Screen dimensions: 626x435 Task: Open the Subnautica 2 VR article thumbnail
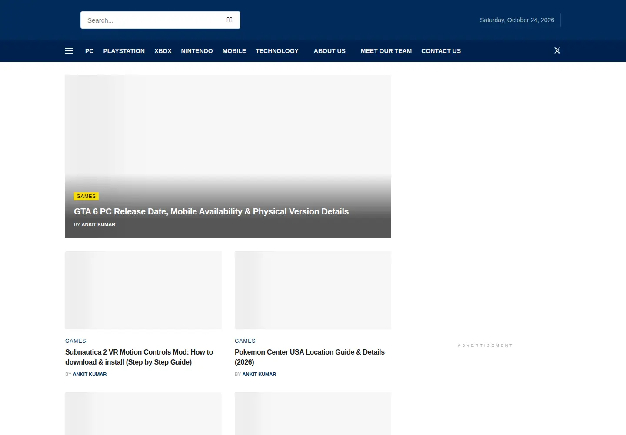[143, 290]
